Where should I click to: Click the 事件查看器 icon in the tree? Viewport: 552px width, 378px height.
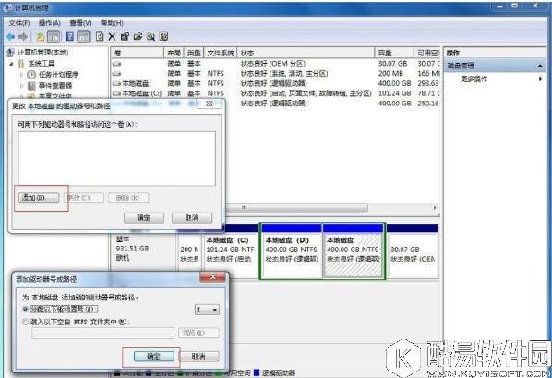(31, 86)
